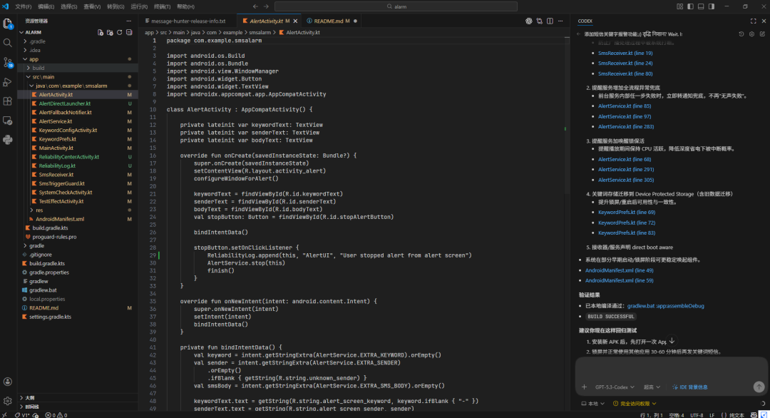Click the Codex icon in editor toolbar
This screenshot has height=418, width=770.
click(529, 21)
